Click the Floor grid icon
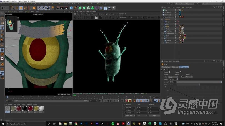This screenshot has height=126, width=225. 105,8
